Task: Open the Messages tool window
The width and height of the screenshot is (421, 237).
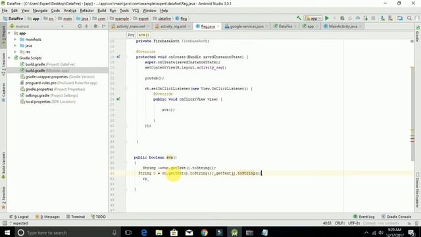Action: (x=47, y=217)
